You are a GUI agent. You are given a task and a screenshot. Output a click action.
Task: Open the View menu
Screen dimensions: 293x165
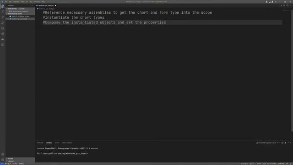[22, 2]
